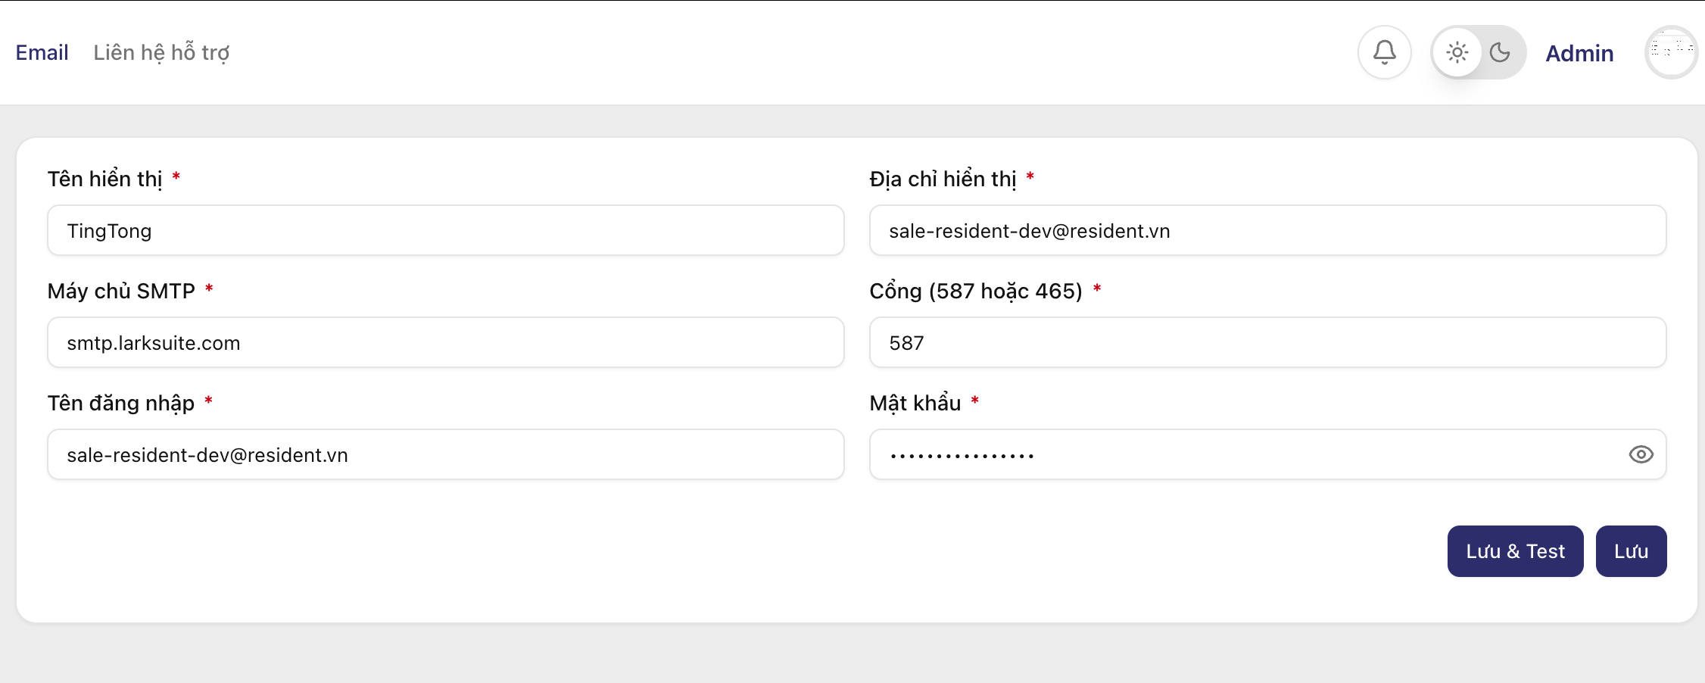
Task: Show password with the eye icon
Action: pos(1641,454)
